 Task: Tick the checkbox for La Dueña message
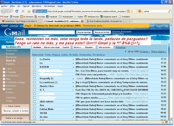click(35, 59)
